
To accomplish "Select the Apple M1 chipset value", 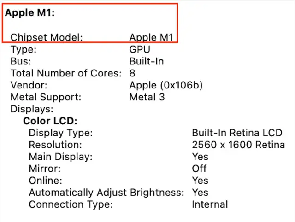I will point(151,37).
